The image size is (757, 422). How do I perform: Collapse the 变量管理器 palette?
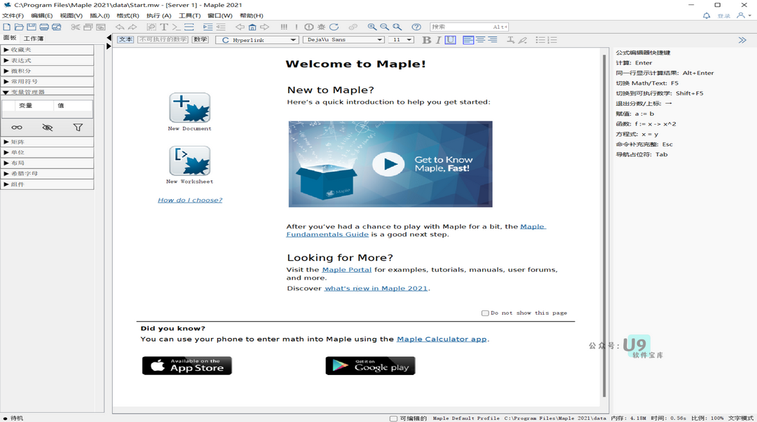point(48,92)
